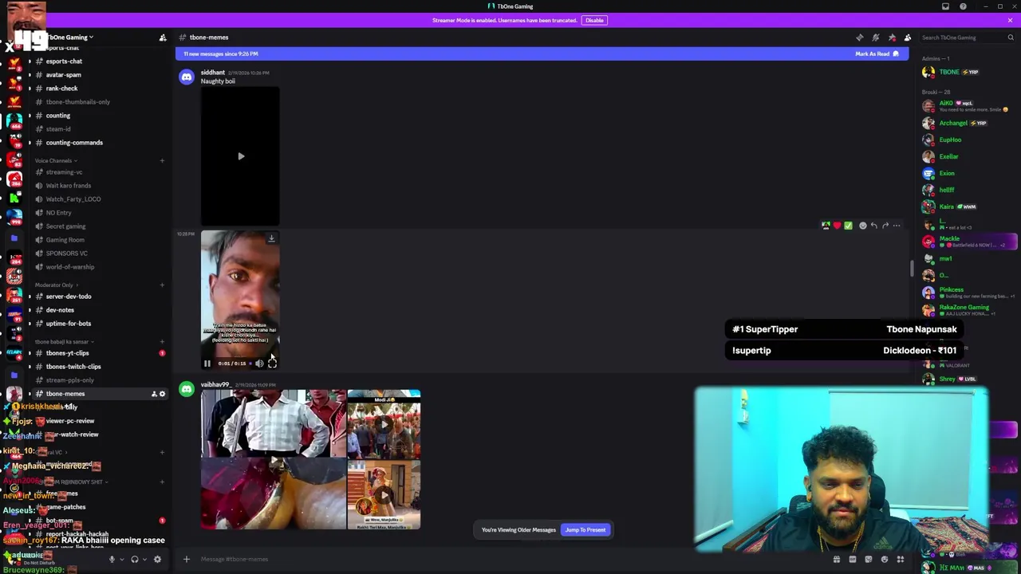Open add reaction emoji picker on message
Image resolution: width=1021 pixels, height=574 pixels.
(x=862, y=226)
